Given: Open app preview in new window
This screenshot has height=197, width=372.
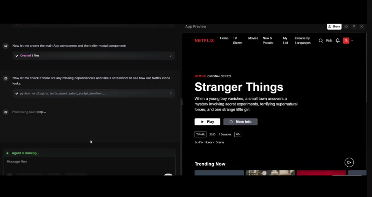Looking at the screenshot, I should click(354, 27).
